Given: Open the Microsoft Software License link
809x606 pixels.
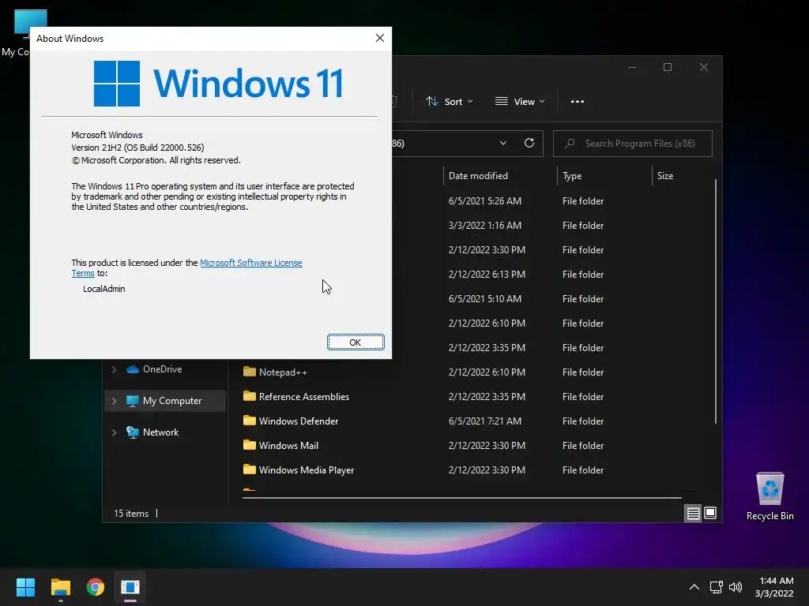Looking at the screenshot, I should point(250,263).
